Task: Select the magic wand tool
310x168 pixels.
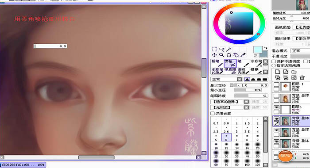Action: (x=229, y=50)
